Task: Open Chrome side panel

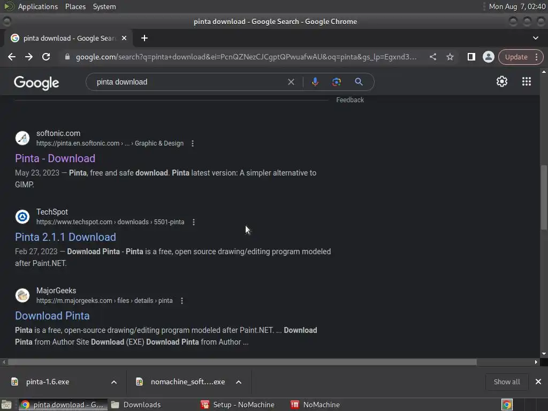Action: (x=471, y=57)
